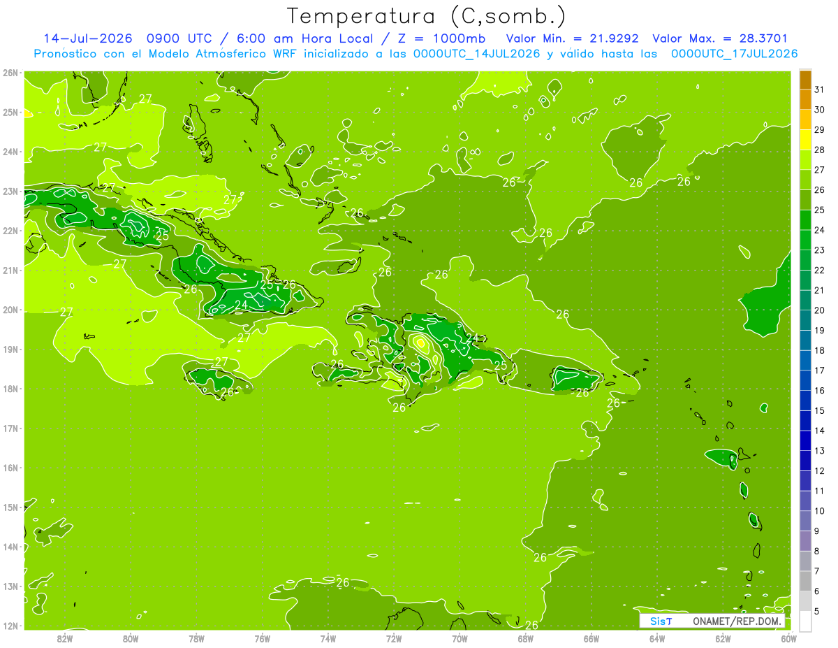Click the latitude label '25N'
This screenshot has width=838, height=648.
(x=10, y=112)
